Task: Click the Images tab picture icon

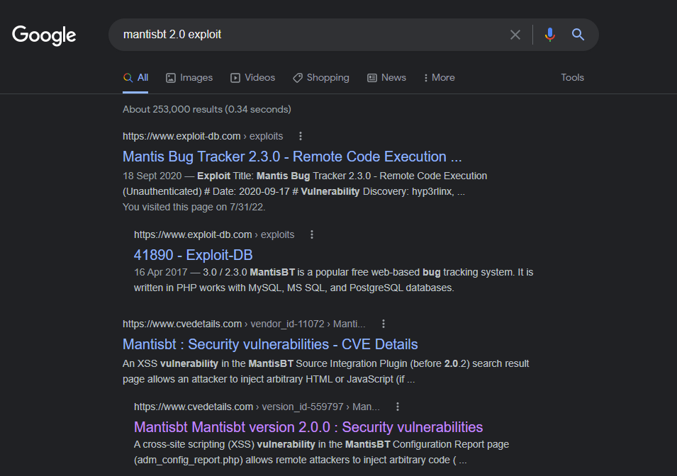Action: (x=171, y=78)
